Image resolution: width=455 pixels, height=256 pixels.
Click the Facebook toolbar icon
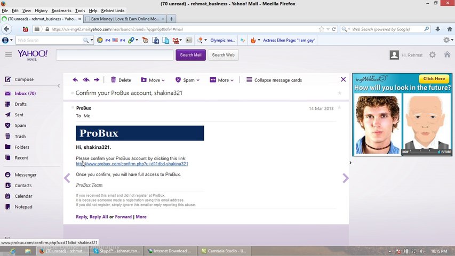pyautogui.click(x=156, y=41)
